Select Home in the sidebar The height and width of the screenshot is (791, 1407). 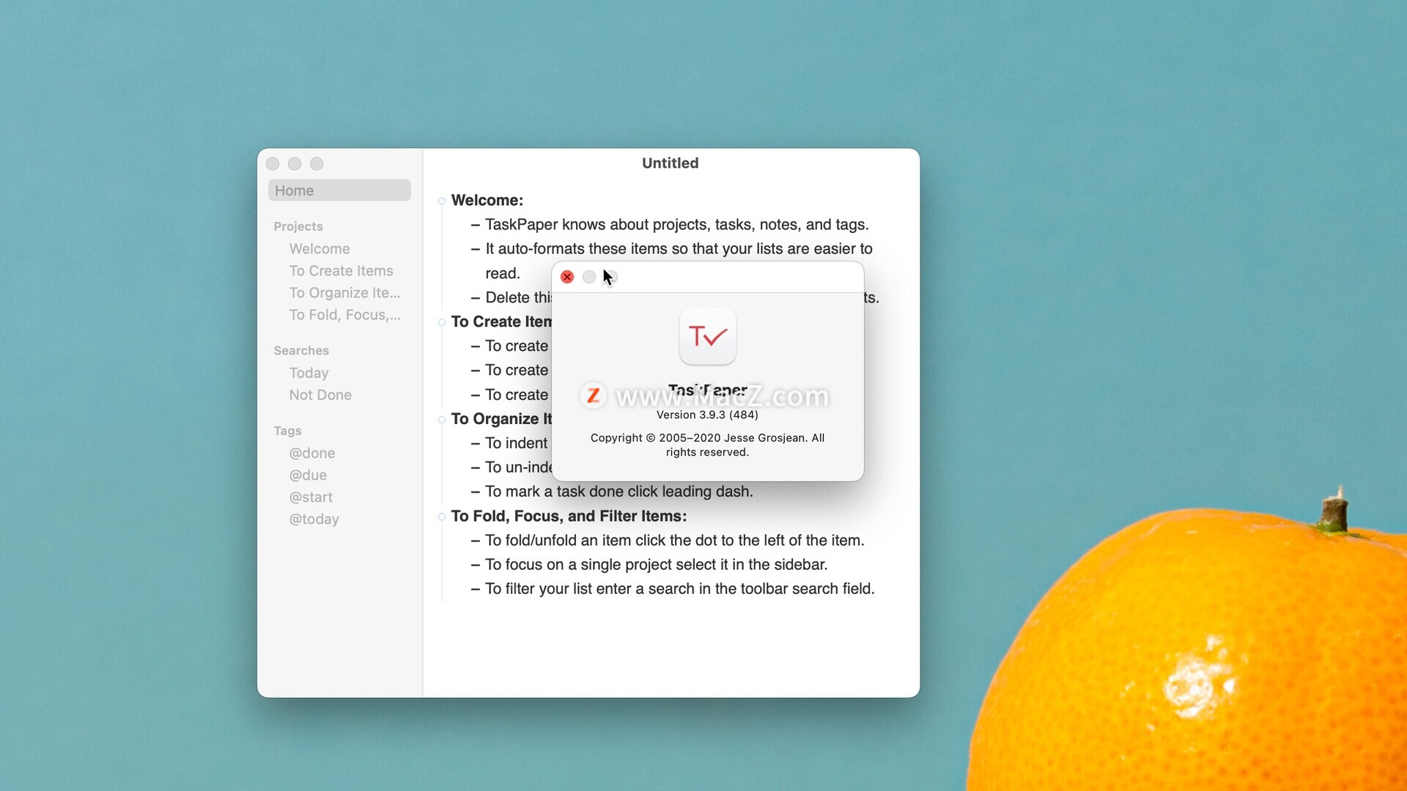pyautogui.click(x=339, y=190)
